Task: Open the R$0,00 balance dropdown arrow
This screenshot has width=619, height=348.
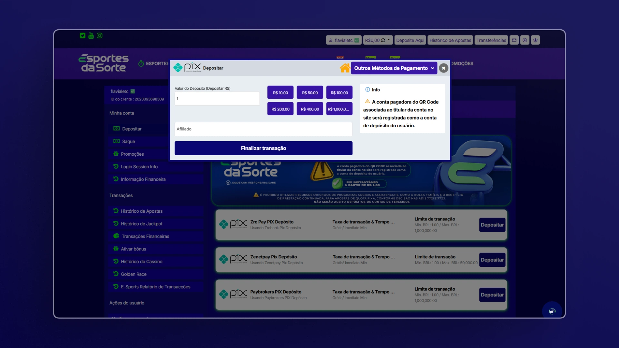Action: [x=389, y=40]
